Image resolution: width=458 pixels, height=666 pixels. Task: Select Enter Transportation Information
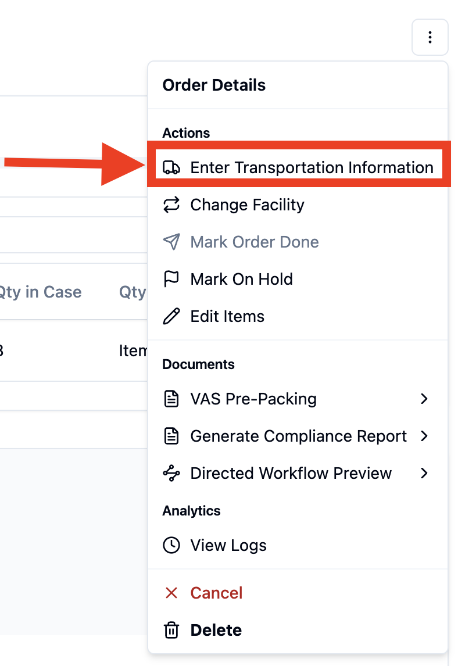312,168
